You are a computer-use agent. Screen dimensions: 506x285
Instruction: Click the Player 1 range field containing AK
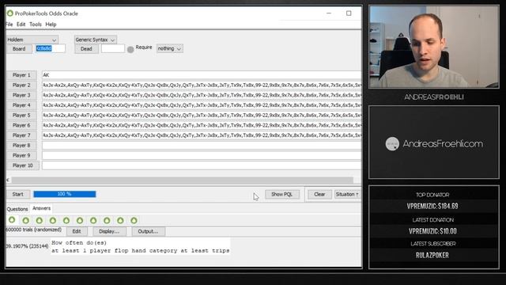(202, 75)
